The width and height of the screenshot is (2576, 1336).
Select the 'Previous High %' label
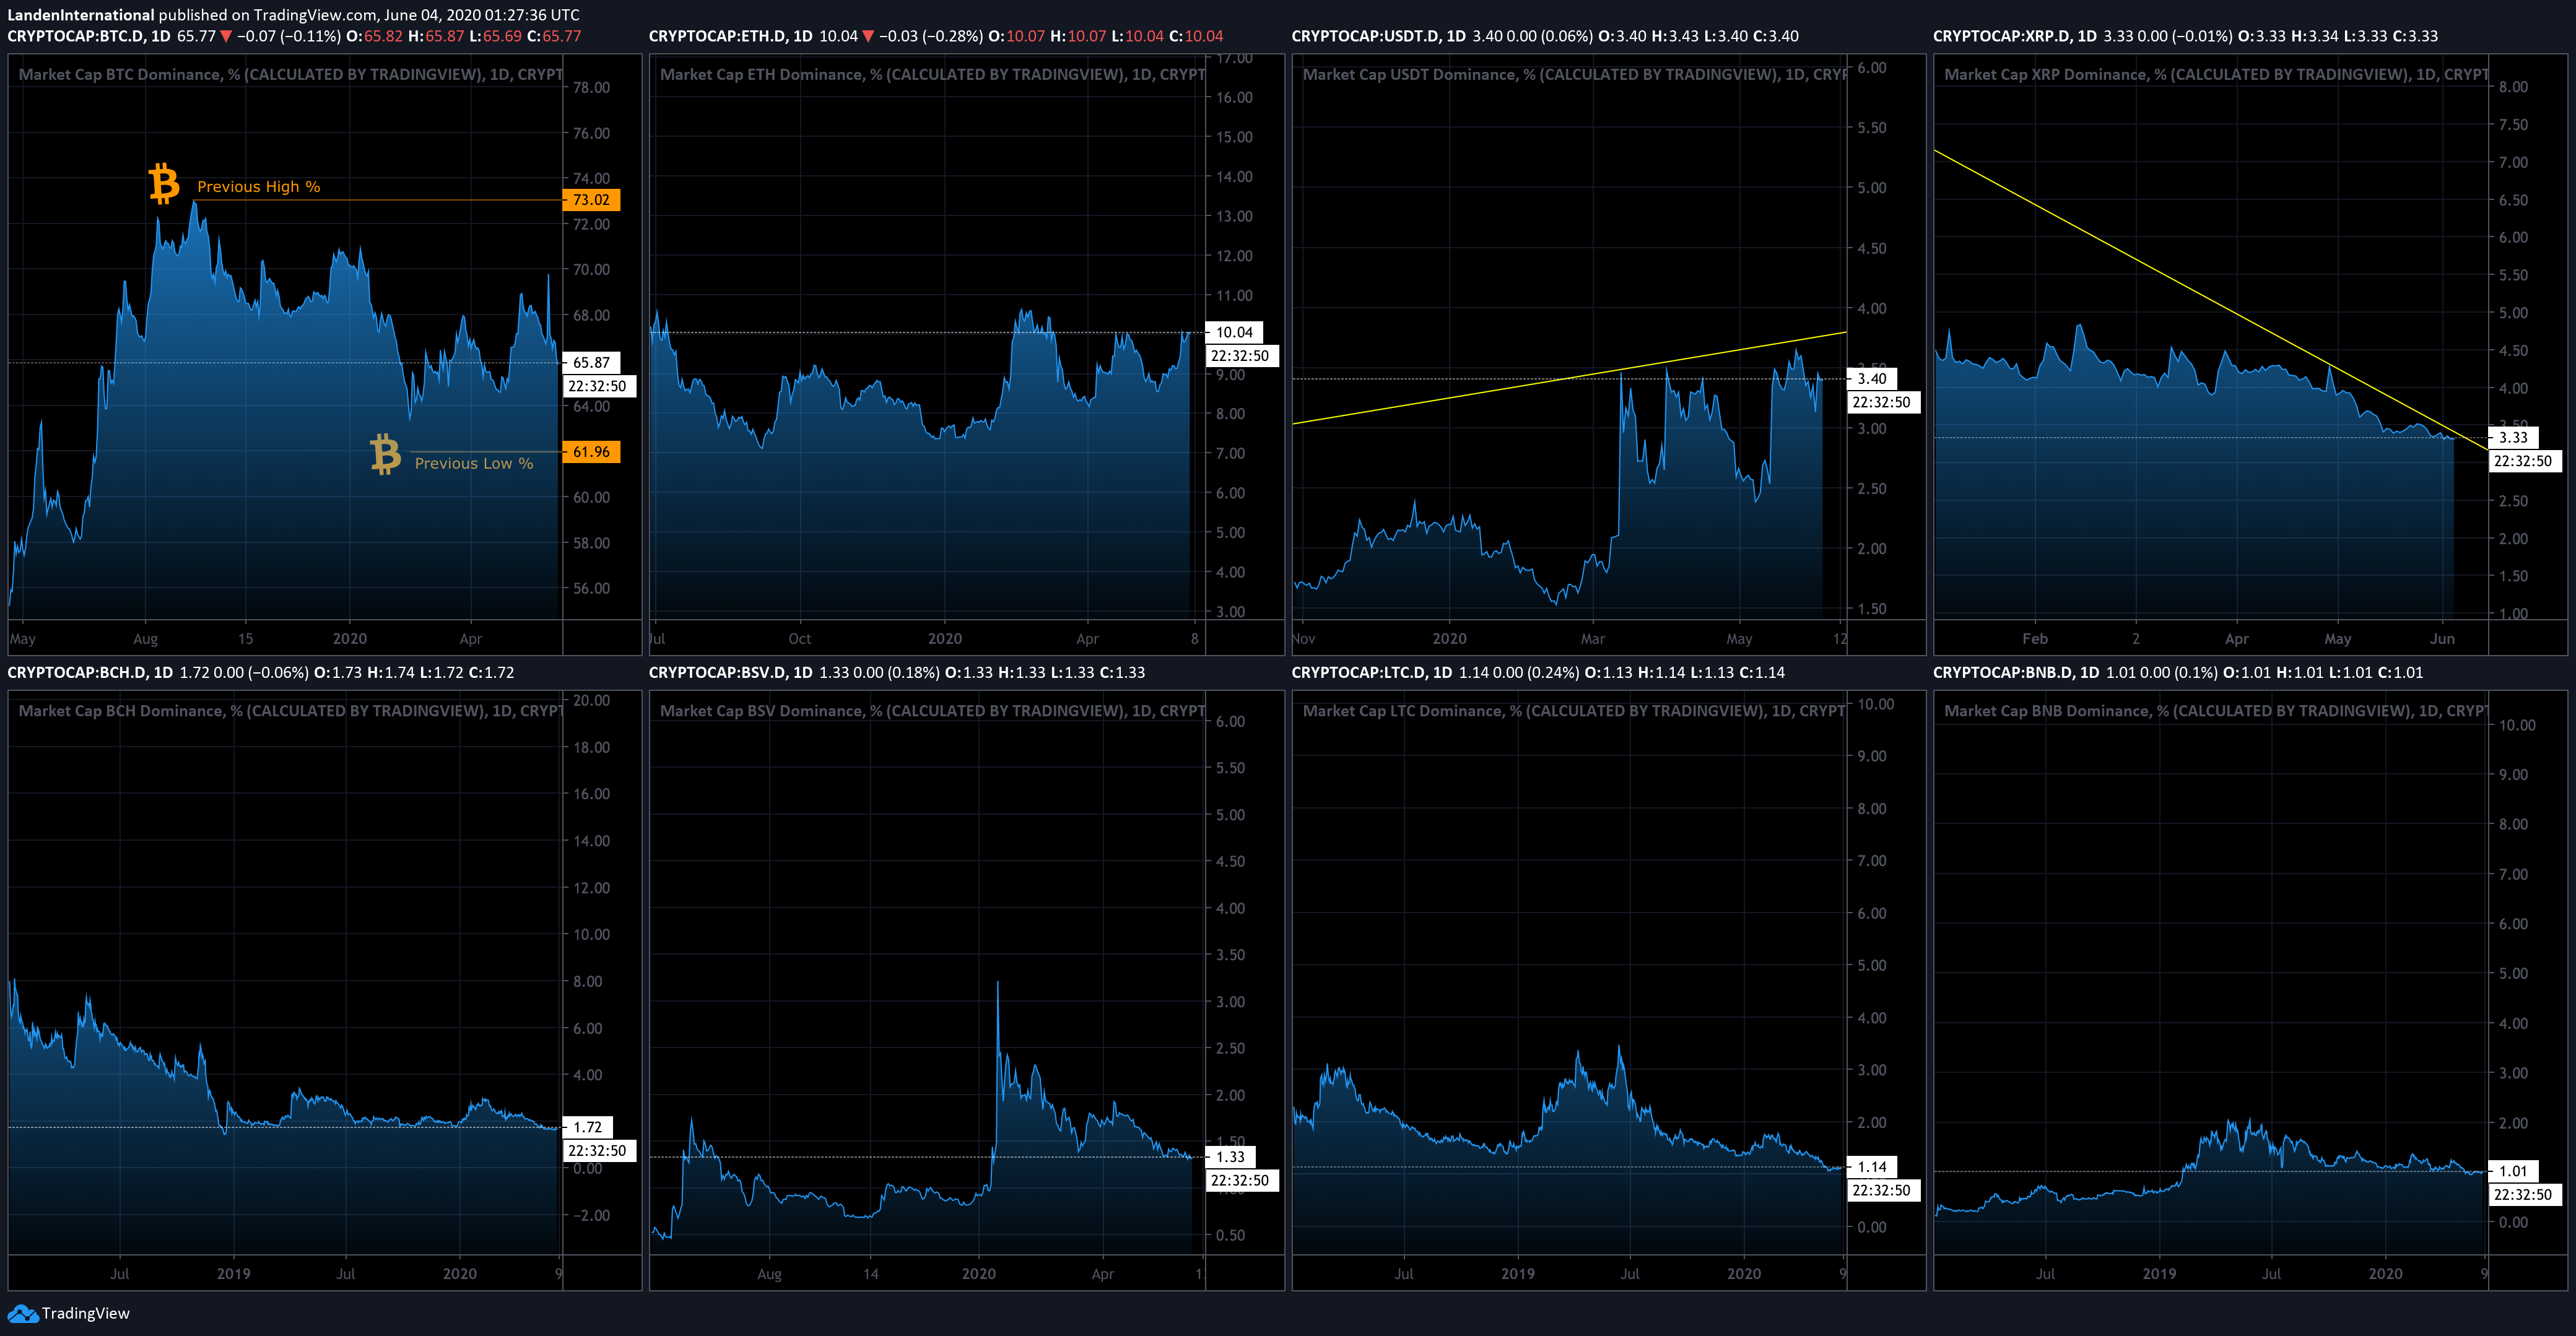(258, 187)
